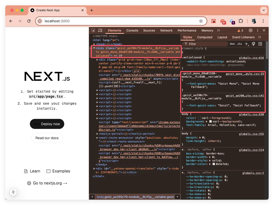274x205 pixels.
Task: Click the Next.js dev tools lightning indicator
Action: [13, 192]
